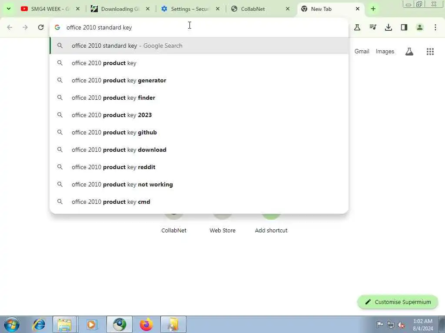The image size is (445, 333).
Task: Click the muted volume tray icon
Action: (x=401, y=325)
